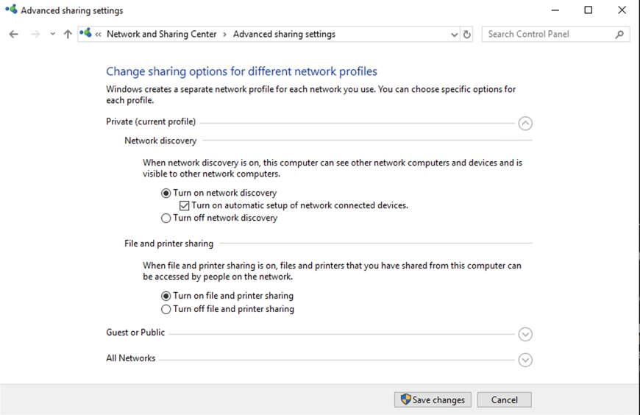The height and width of the screenshot is (415, 640).
Task: Click the search magnifier icon
Action: (x=619, y=35)
